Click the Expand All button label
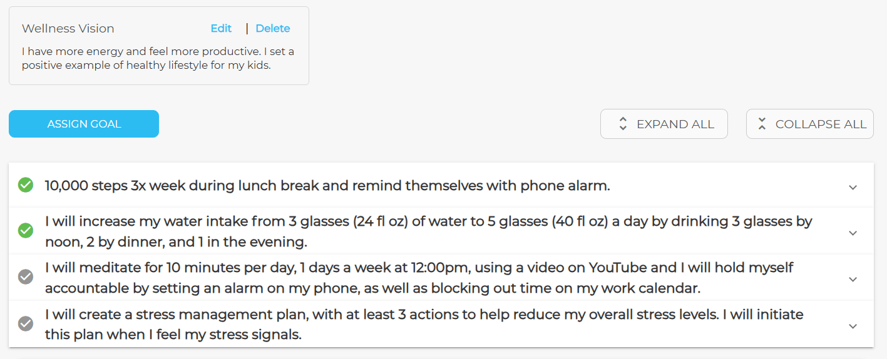Screen dimensions: 887x359 point(675,124)
